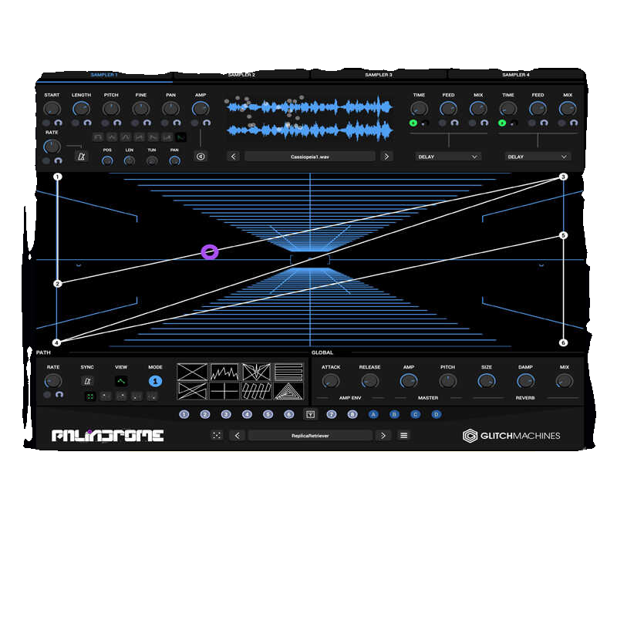
Task: Click the TUN modulation knob
Action: (x=152, y=160)
